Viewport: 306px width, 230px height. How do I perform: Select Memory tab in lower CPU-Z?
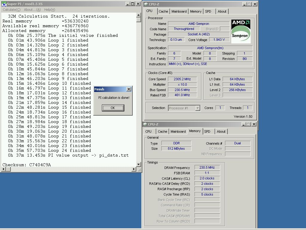195,131
